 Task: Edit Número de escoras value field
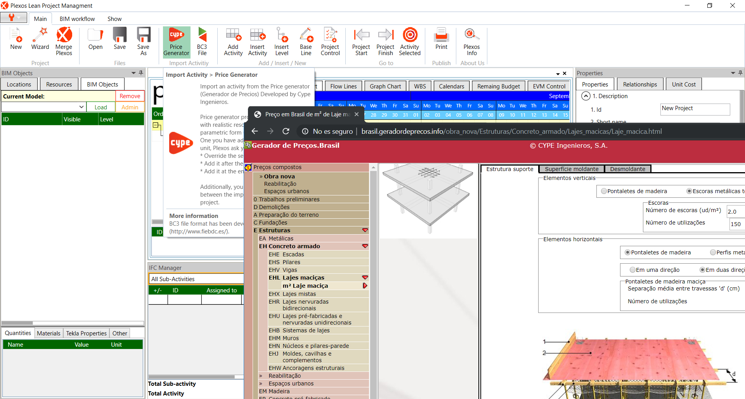point(736,212)
